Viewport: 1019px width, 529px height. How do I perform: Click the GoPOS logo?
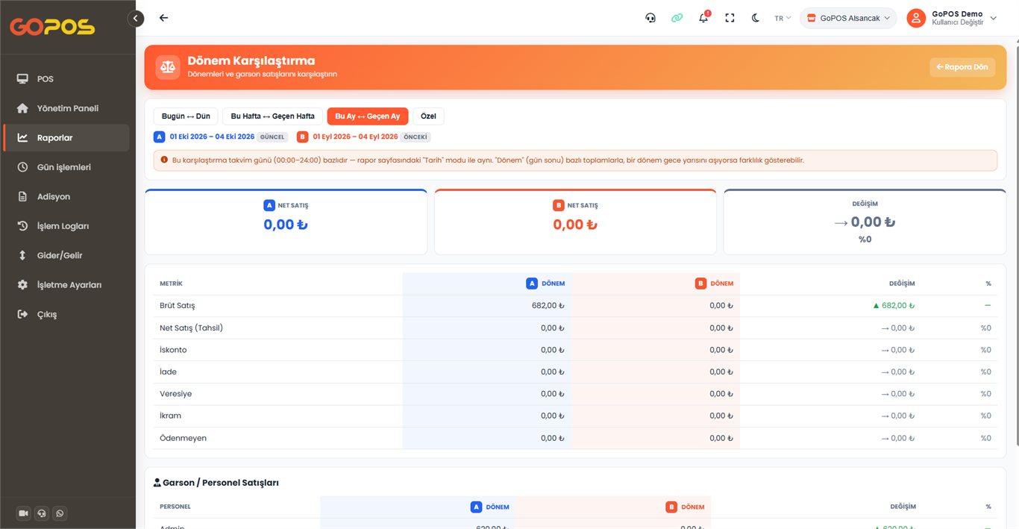point(52,27)
